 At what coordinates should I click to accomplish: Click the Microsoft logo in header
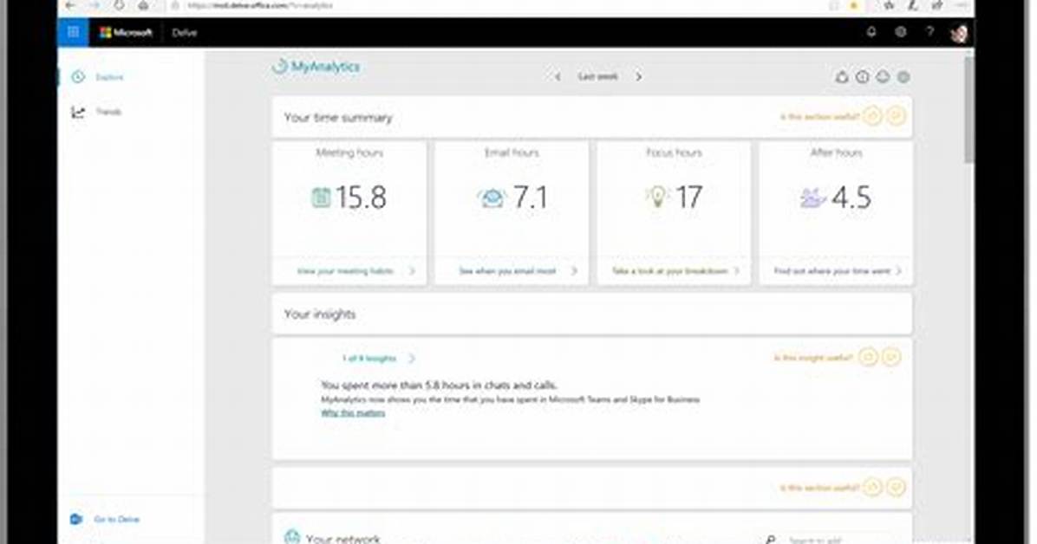(126, 32)
